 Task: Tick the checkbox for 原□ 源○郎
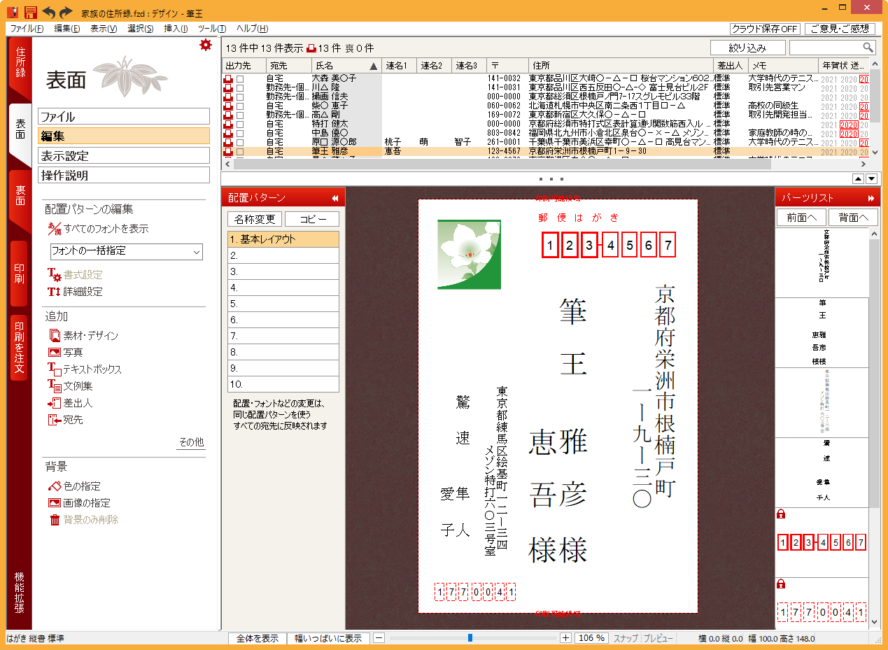click(x=239, y=142)
